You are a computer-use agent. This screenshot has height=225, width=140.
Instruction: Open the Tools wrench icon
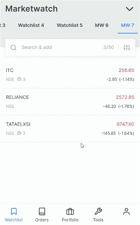[x=98, y=211]
